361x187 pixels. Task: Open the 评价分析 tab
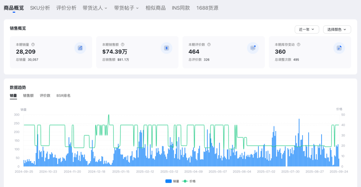66,8
